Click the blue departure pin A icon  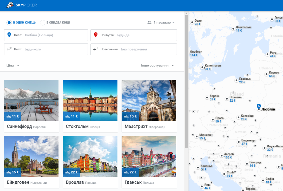[x=9, y=35]
